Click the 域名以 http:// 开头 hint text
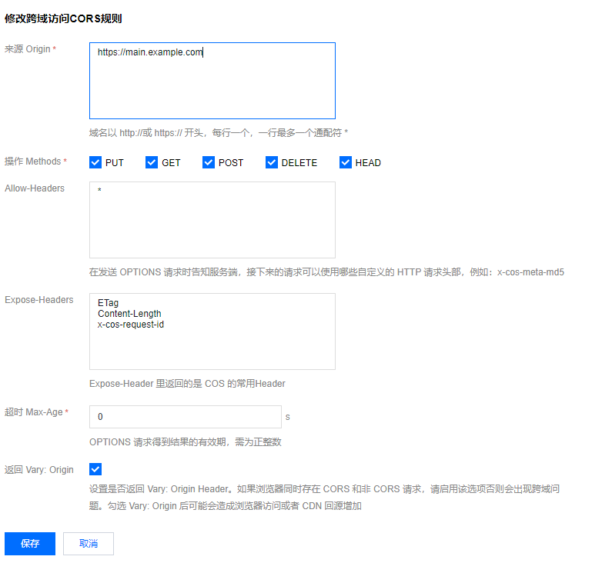This screenshot has height=563, width=612. click(219, 133)
